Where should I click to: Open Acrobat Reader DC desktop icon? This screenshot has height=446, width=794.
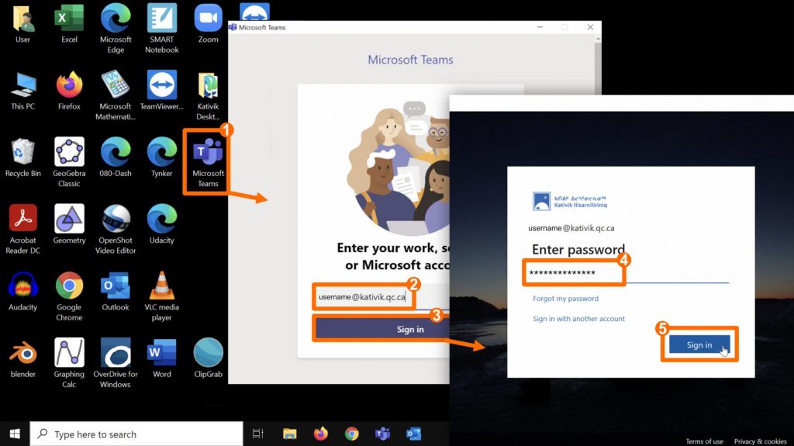[22, 229]
